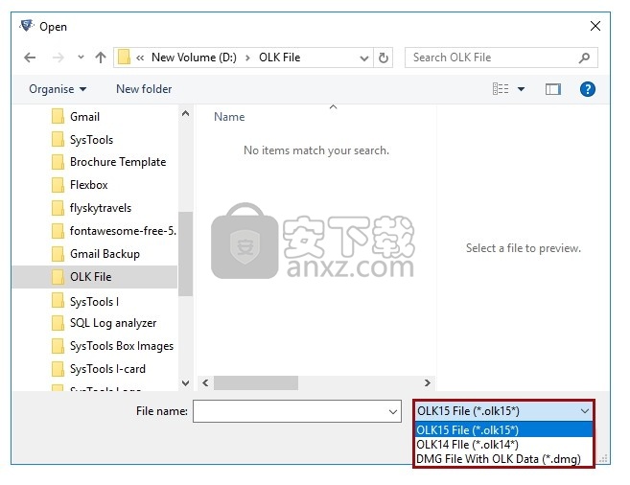Click the SysTools I-card folder icon
The height and width of the screenshot is (485, 630).
click(58, 369)
